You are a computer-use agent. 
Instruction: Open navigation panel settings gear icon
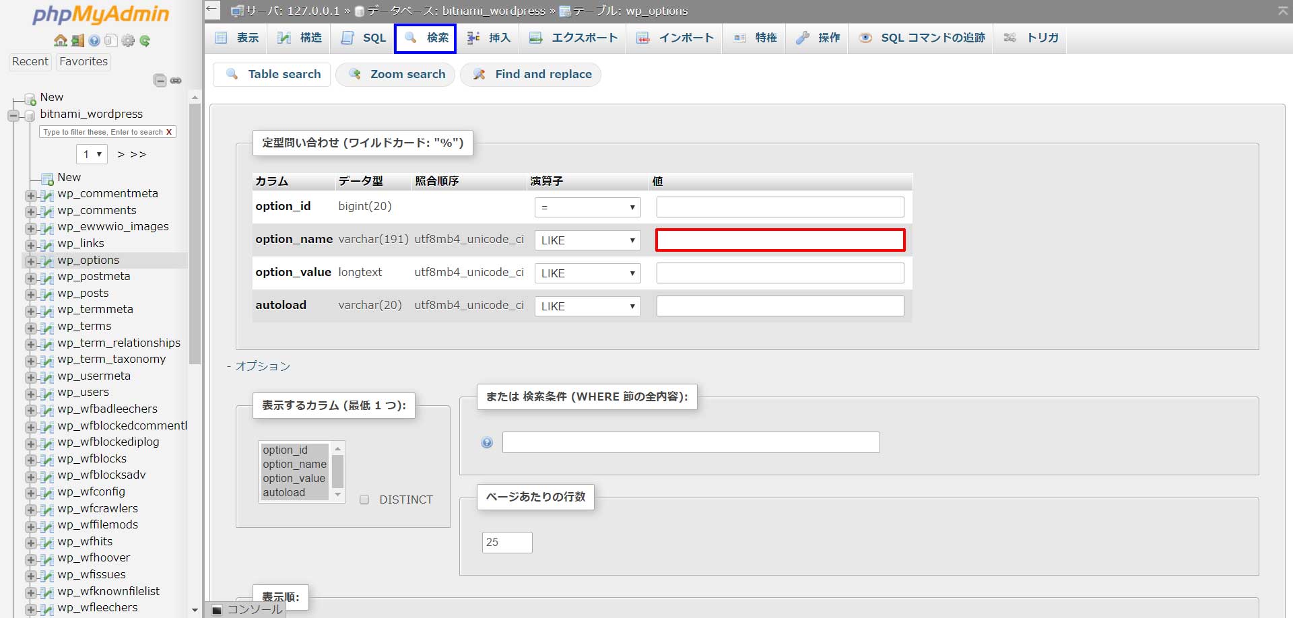click(x=128, y=40)
